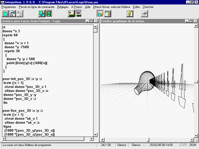Minimize the Logo editor child window
Viewport: 199px width, 149px height.
tap(87, 21)
